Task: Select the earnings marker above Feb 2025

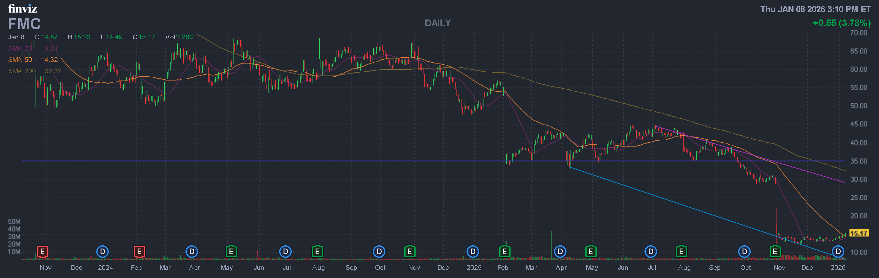Action: coord(504,252)
